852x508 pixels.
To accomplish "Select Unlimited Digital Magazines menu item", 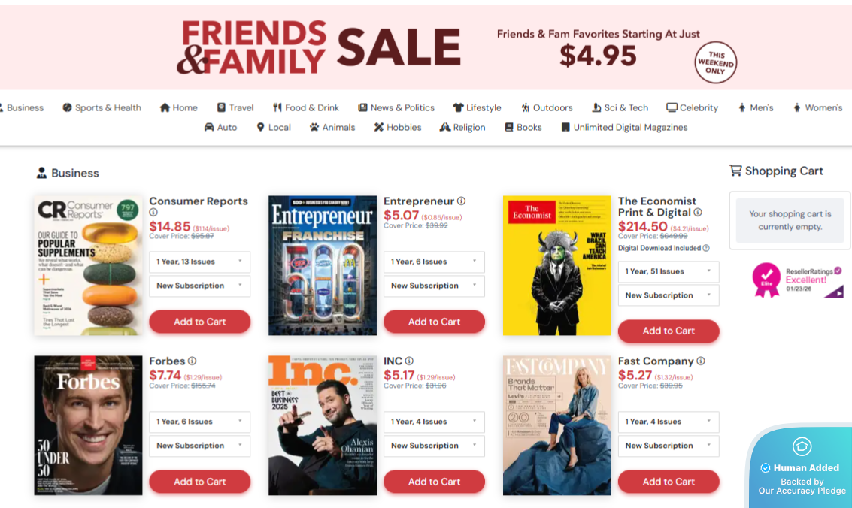I will coord(624,127).
